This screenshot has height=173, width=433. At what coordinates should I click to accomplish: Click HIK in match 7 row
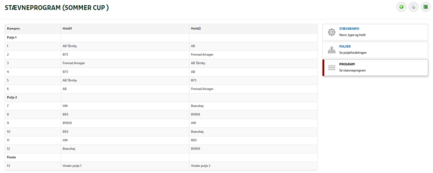click(65, 106)
